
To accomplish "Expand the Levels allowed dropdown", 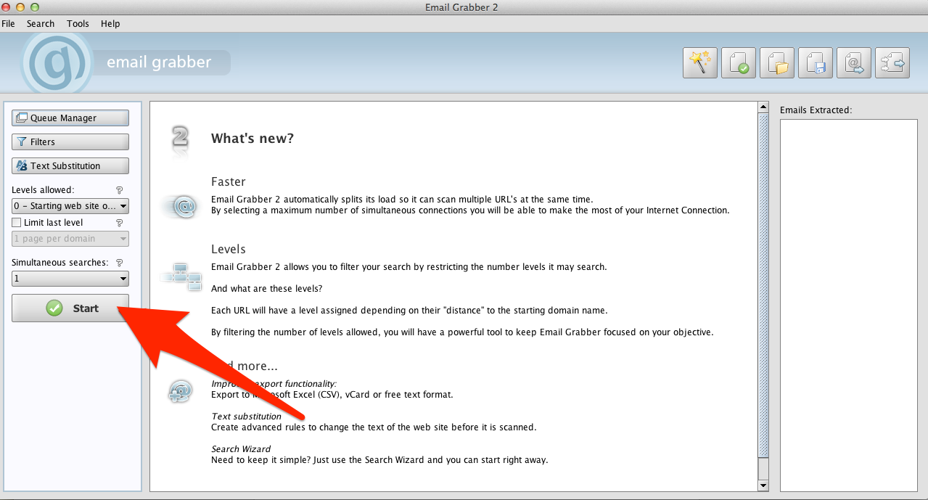I will [70, 206].
